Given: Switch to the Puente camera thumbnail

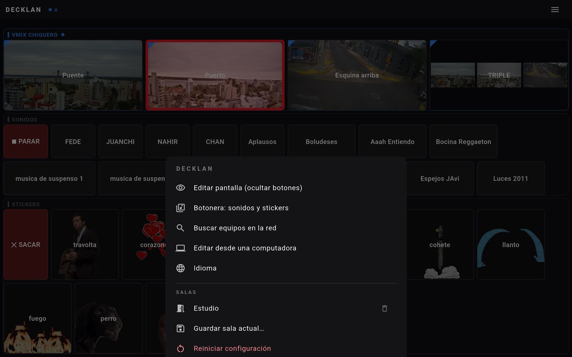Looking at the screenshot, I should (73, 75).
